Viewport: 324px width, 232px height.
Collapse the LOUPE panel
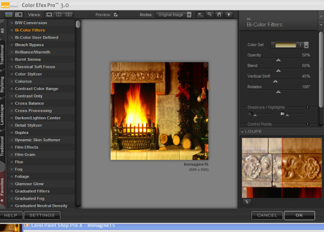pos(242,132)
